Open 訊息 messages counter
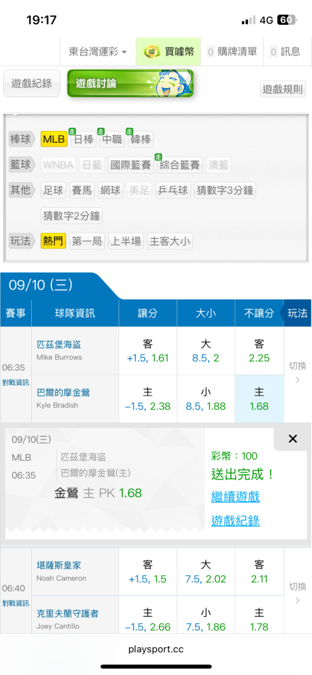This screenshot has width=312, height=675. coord(285,52)
